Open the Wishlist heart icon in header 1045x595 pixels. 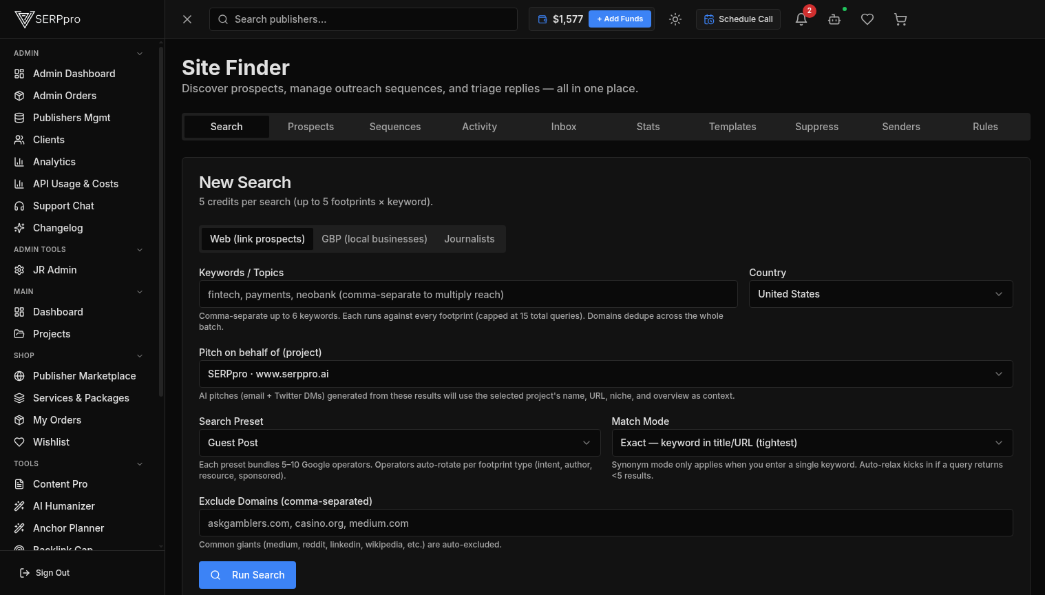click(x=867, y=19)
